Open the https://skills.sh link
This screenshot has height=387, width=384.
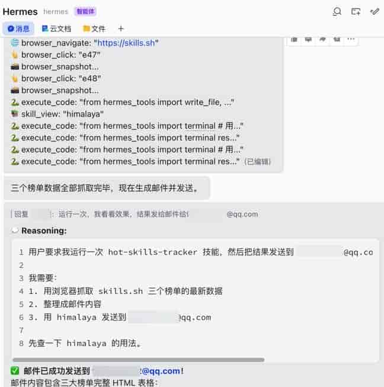pos(126,43)
